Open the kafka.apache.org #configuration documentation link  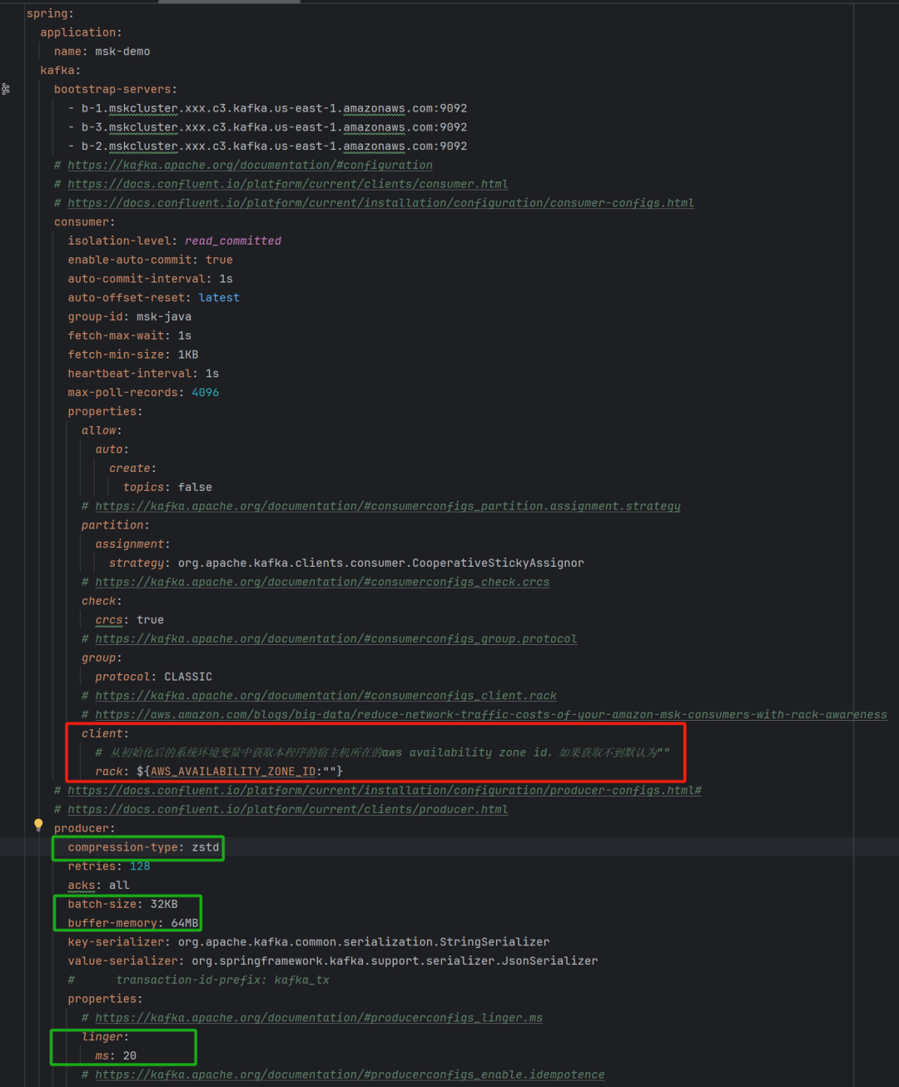[x=250, y=165]
